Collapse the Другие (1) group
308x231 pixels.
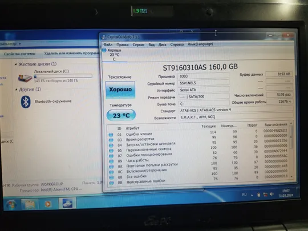coord(17,90)
